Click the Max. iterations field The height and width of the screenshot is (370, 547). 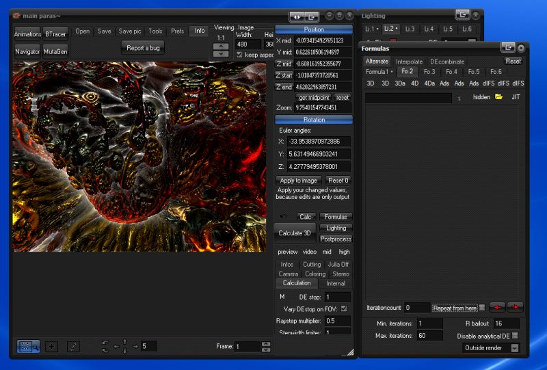[x=430, y=335]
